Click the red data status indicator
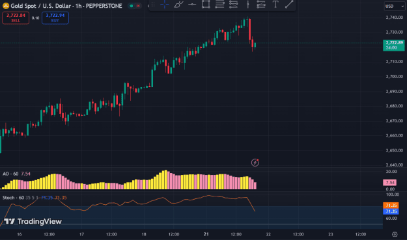The image size is (407, 240). 138,6
